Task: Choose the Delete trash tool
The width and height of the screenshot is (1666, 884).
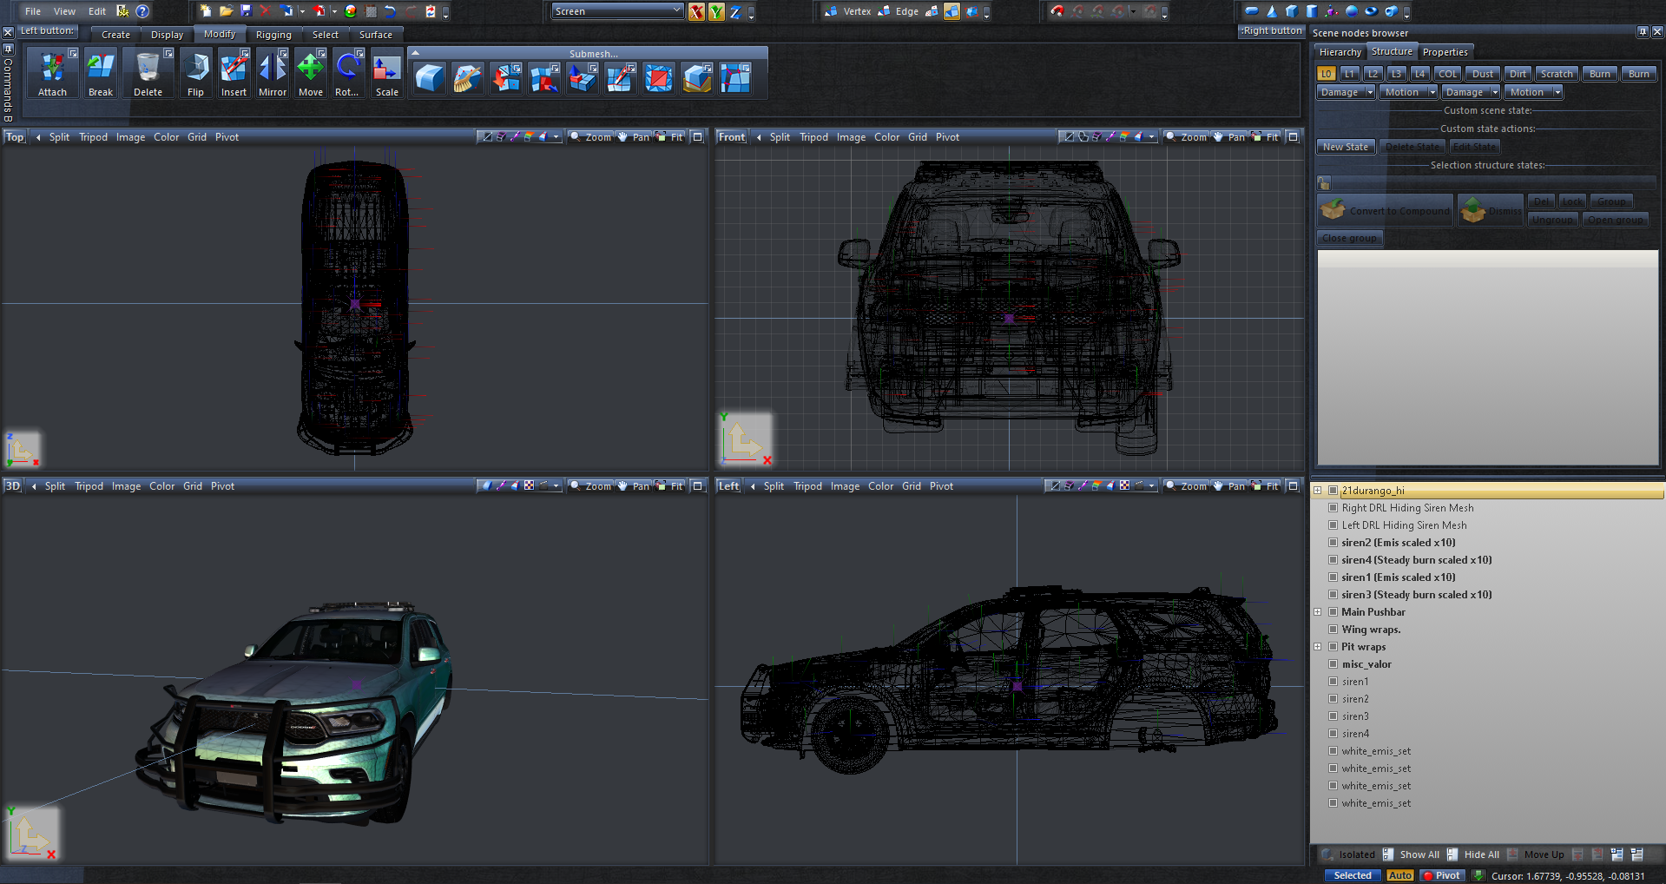Action: 148,73
